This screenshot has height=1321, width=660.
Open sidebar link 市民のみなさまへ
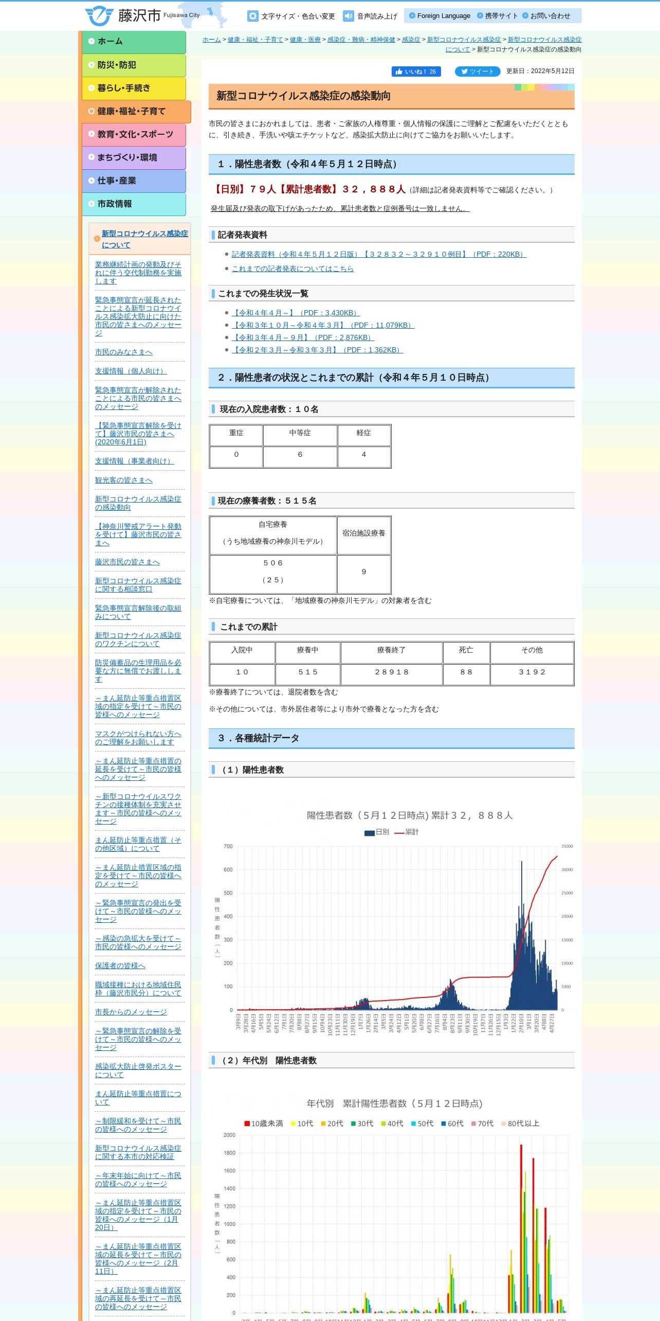124,352
